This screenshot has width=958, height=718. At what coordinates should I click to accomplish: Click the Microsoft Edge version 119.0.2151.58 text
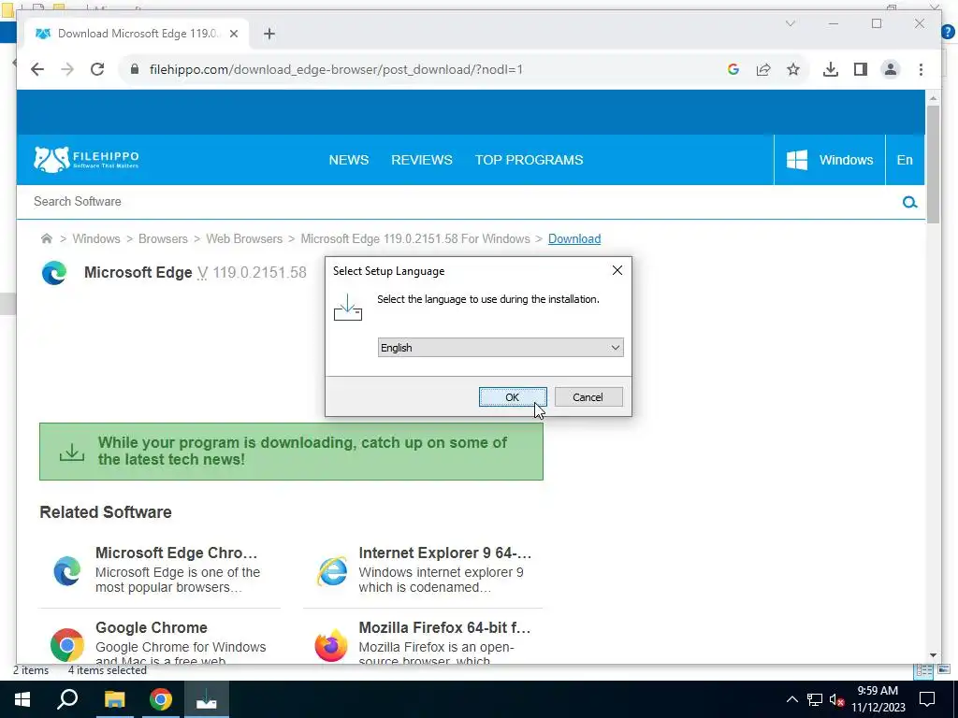point(260,272)
